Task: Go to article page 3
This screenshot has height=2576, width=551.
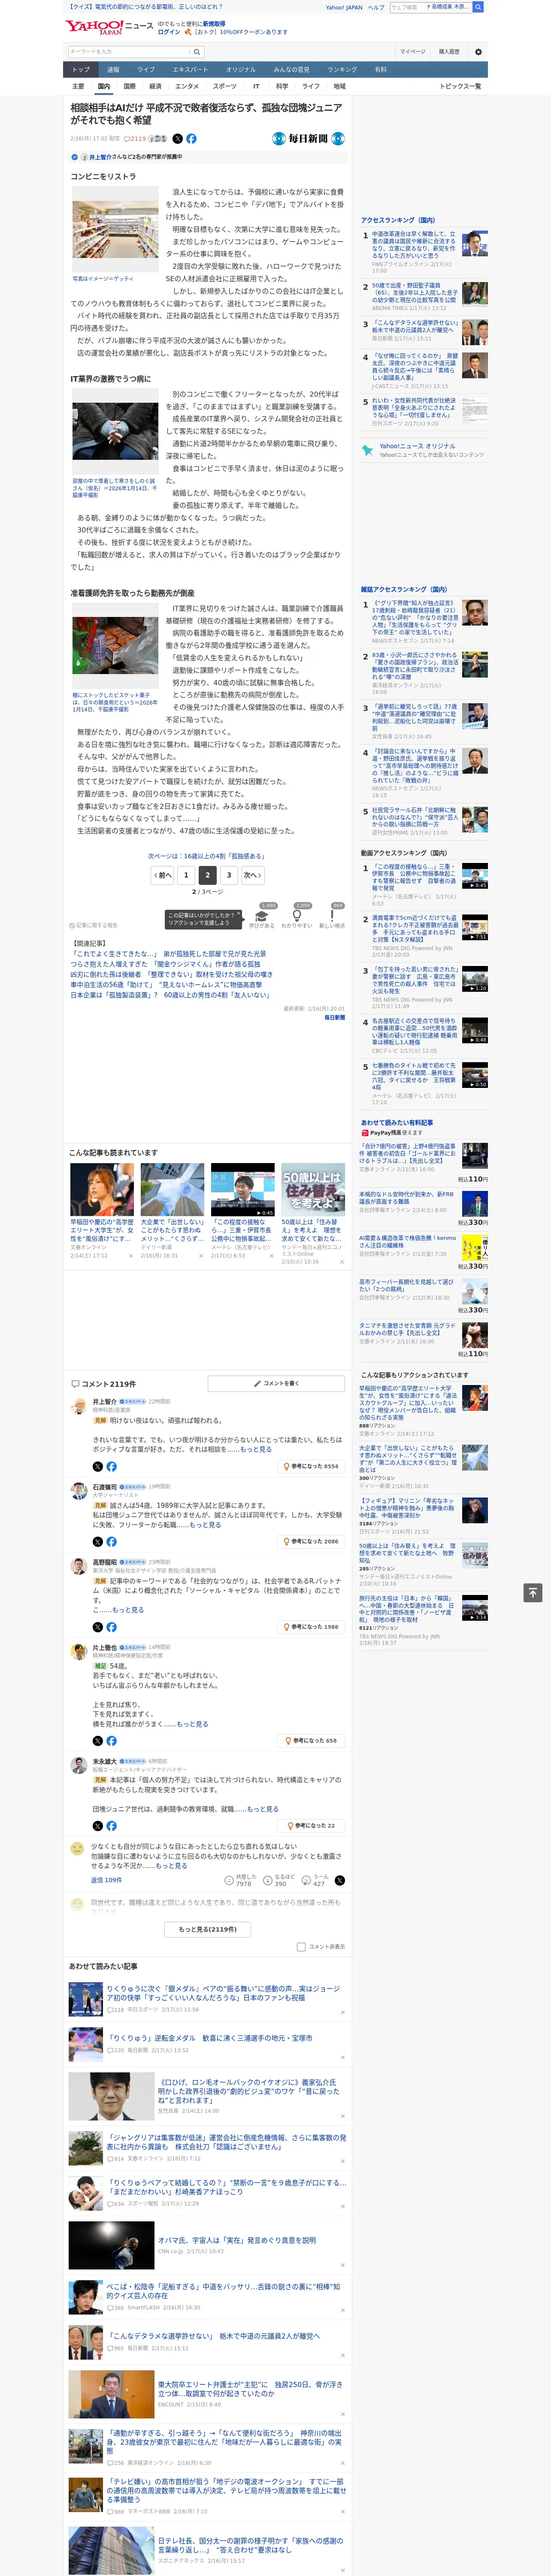Action: click(x=229, y=875)
